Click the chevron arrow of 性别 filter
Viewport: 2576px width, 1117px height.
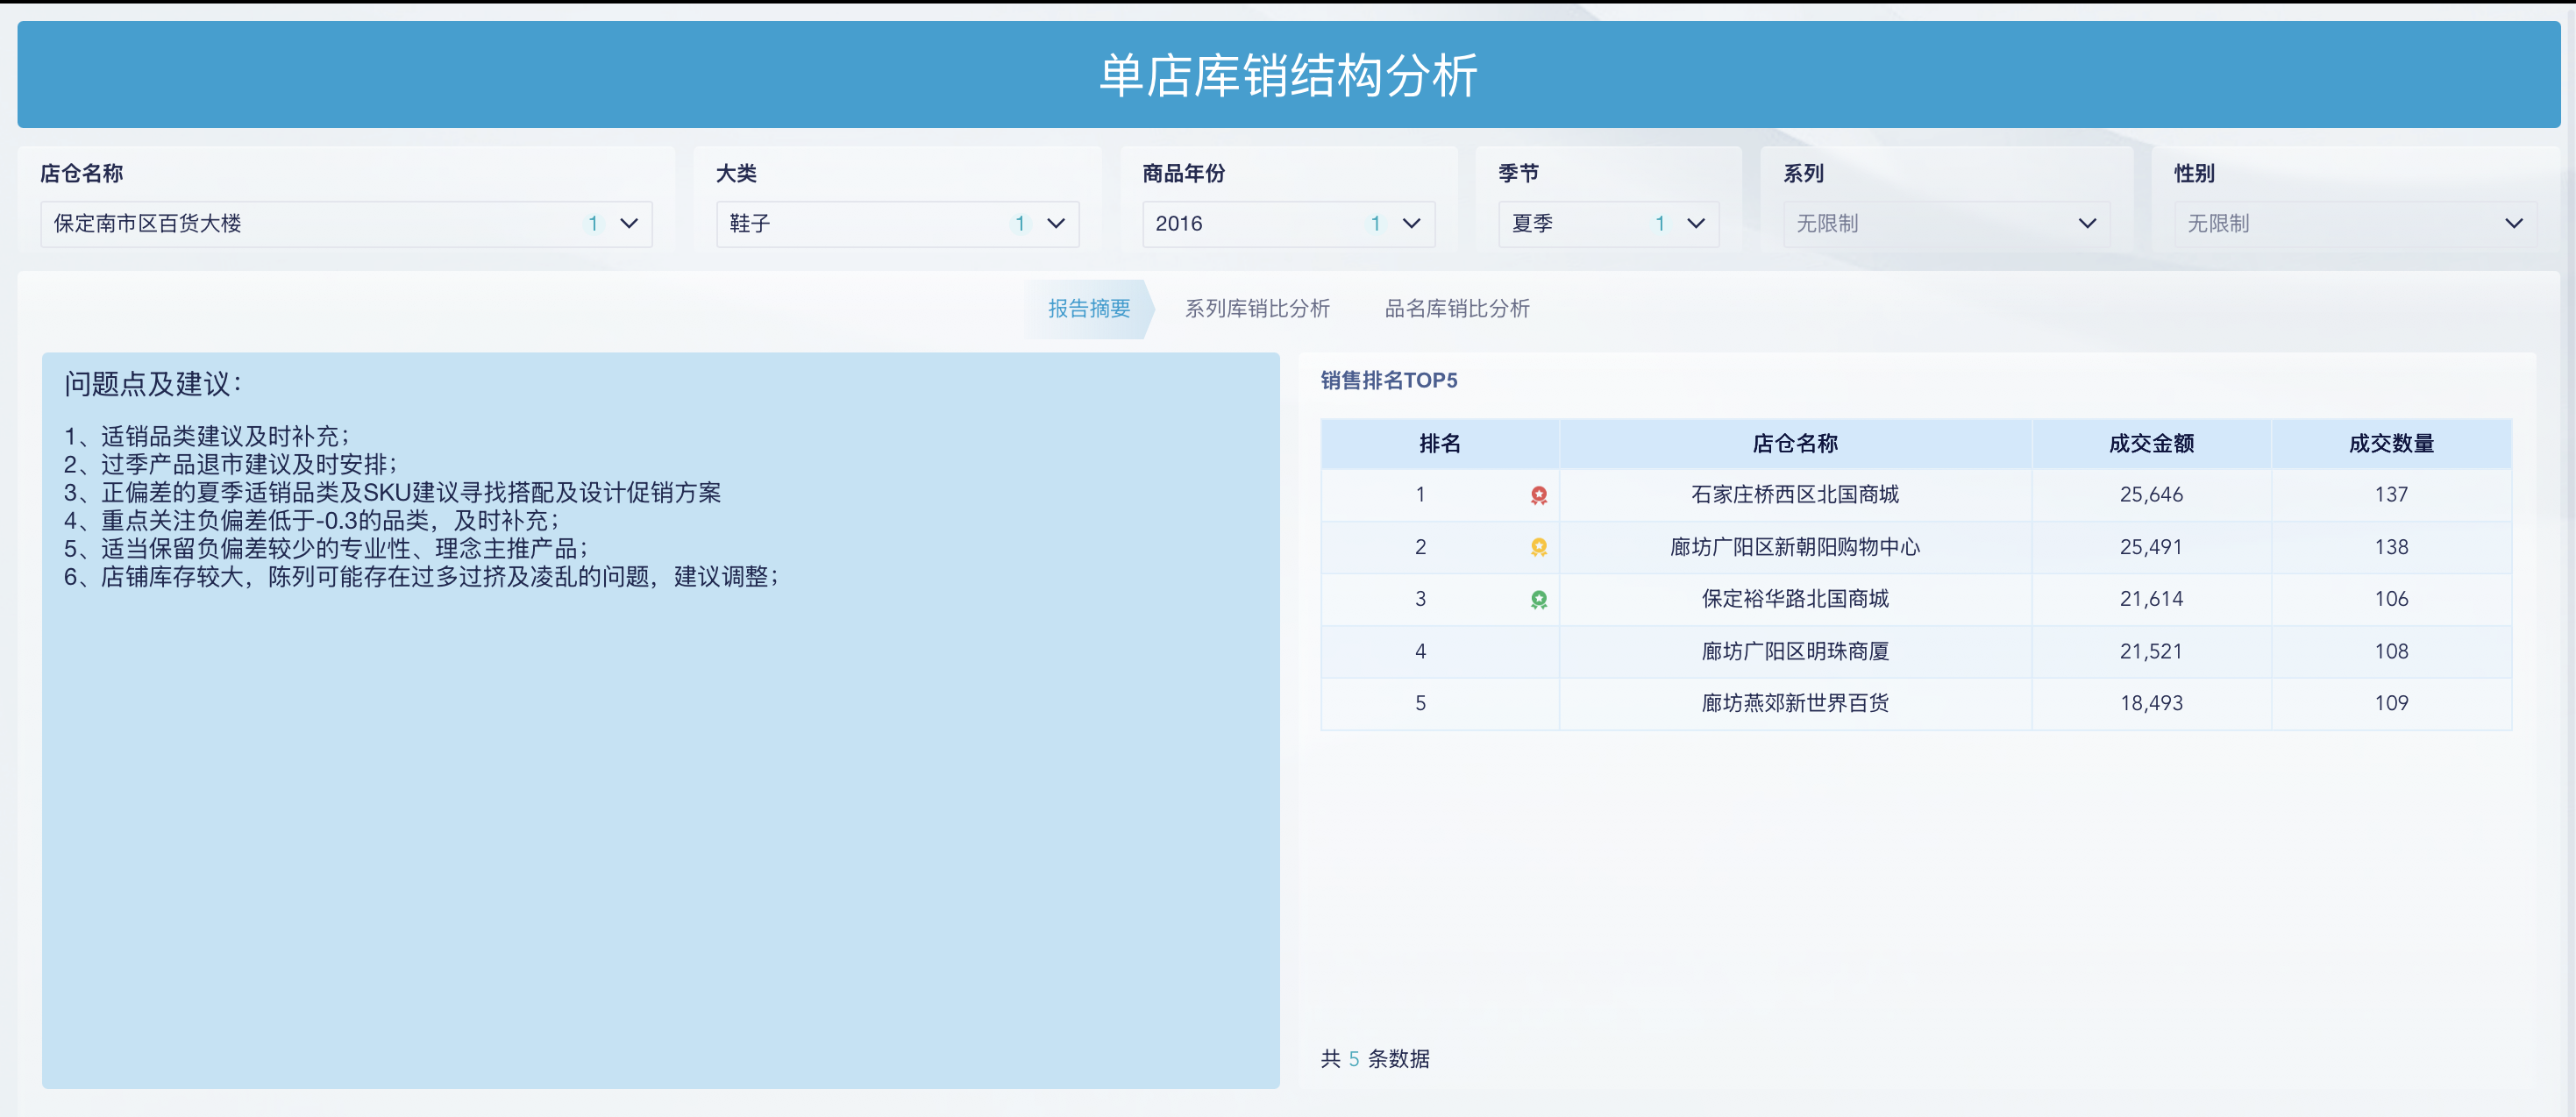tap(2516, 224)
